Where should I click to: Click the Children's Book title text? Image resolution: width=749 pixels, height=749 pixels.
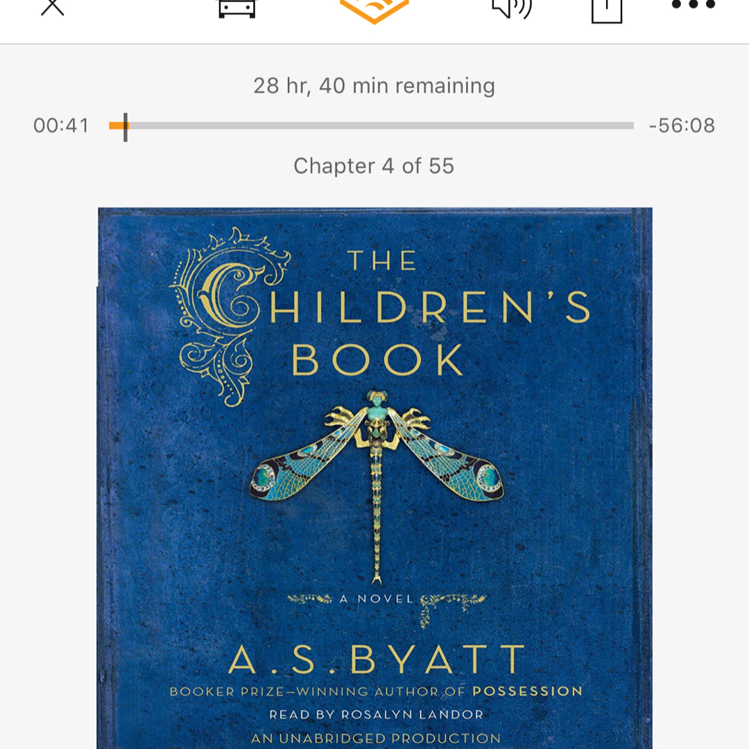(382, 313)
